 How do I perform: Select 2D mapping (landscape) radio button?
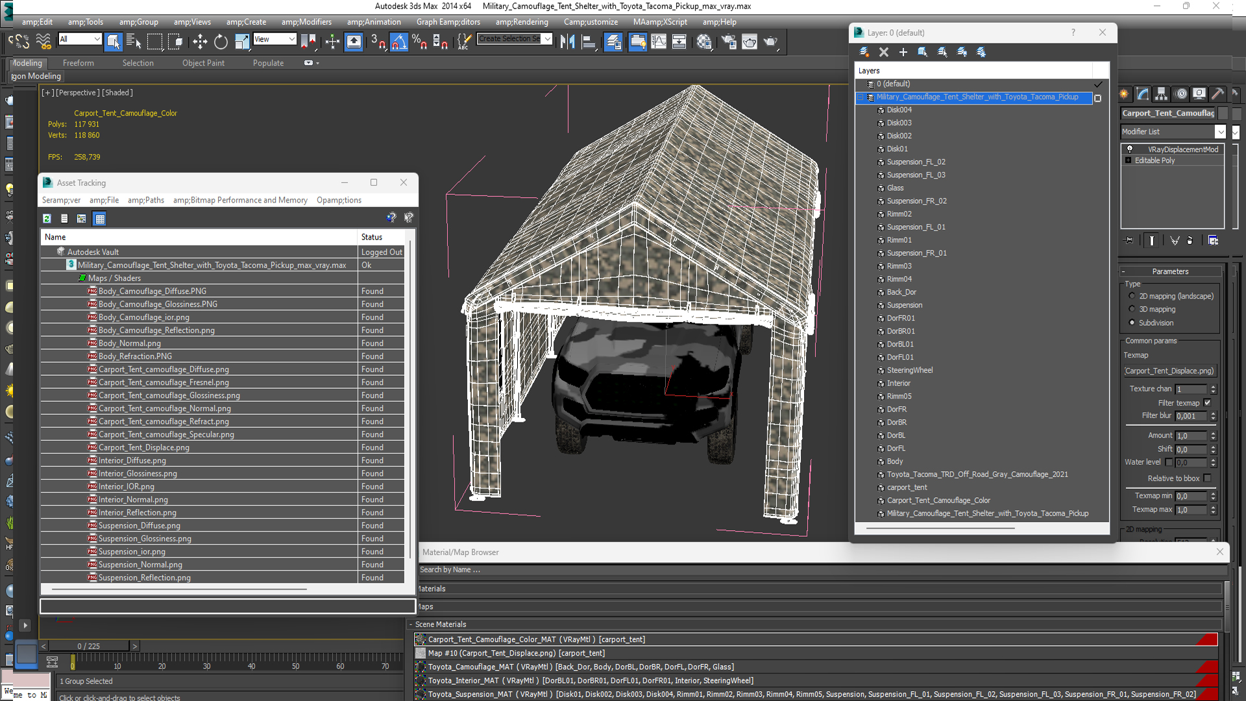(x=1132, y=296)
